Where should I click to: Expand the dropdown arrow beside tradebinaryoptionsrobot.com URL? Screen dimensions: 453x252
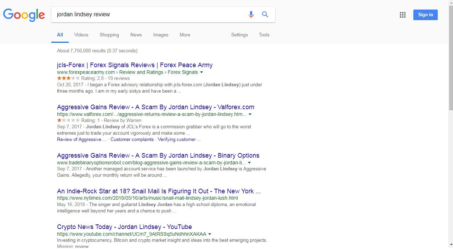(x=249, y=163)
